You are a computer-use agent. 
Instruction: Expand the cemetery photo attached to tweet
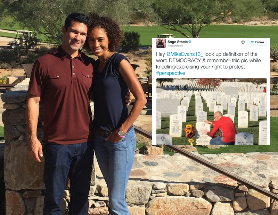coord(212,112)
